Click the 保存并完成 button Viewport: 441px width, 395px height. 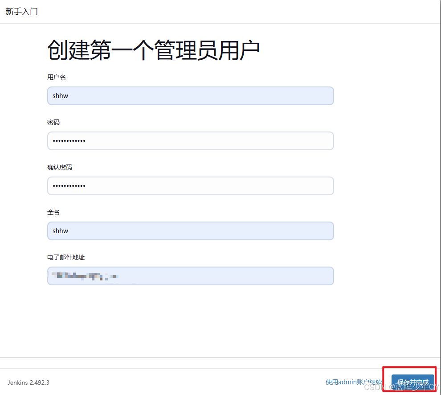(x=412, y=383)
